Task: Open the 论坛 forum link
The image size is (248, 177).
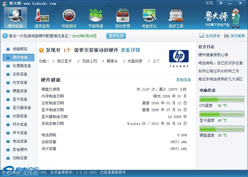Action: click(x=210, y=3)
